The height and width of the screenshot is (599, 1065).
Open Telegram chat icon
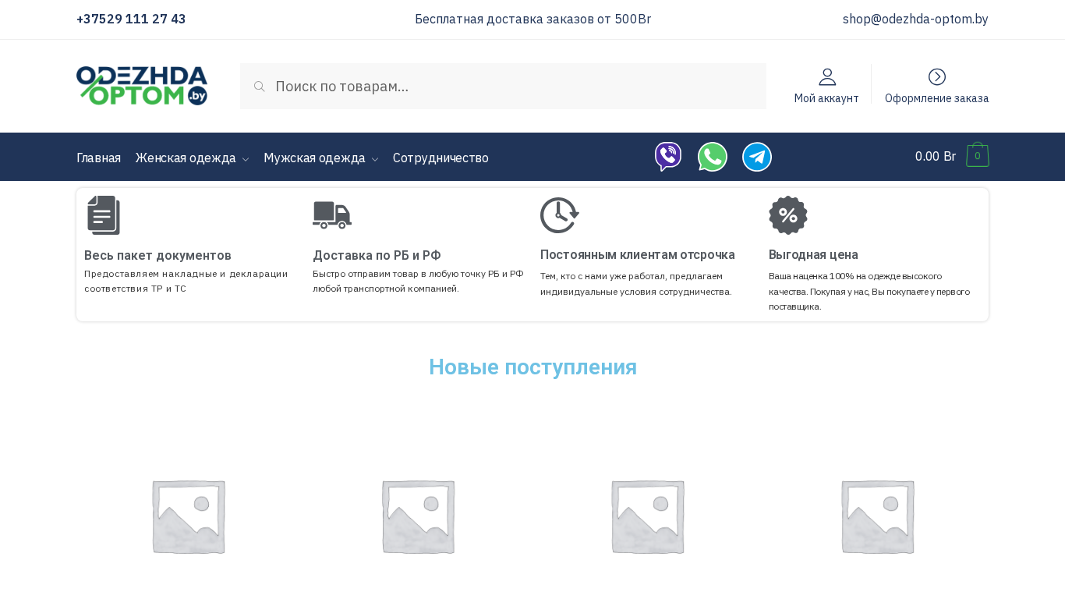pyautogui.click(x=756, y=157)
